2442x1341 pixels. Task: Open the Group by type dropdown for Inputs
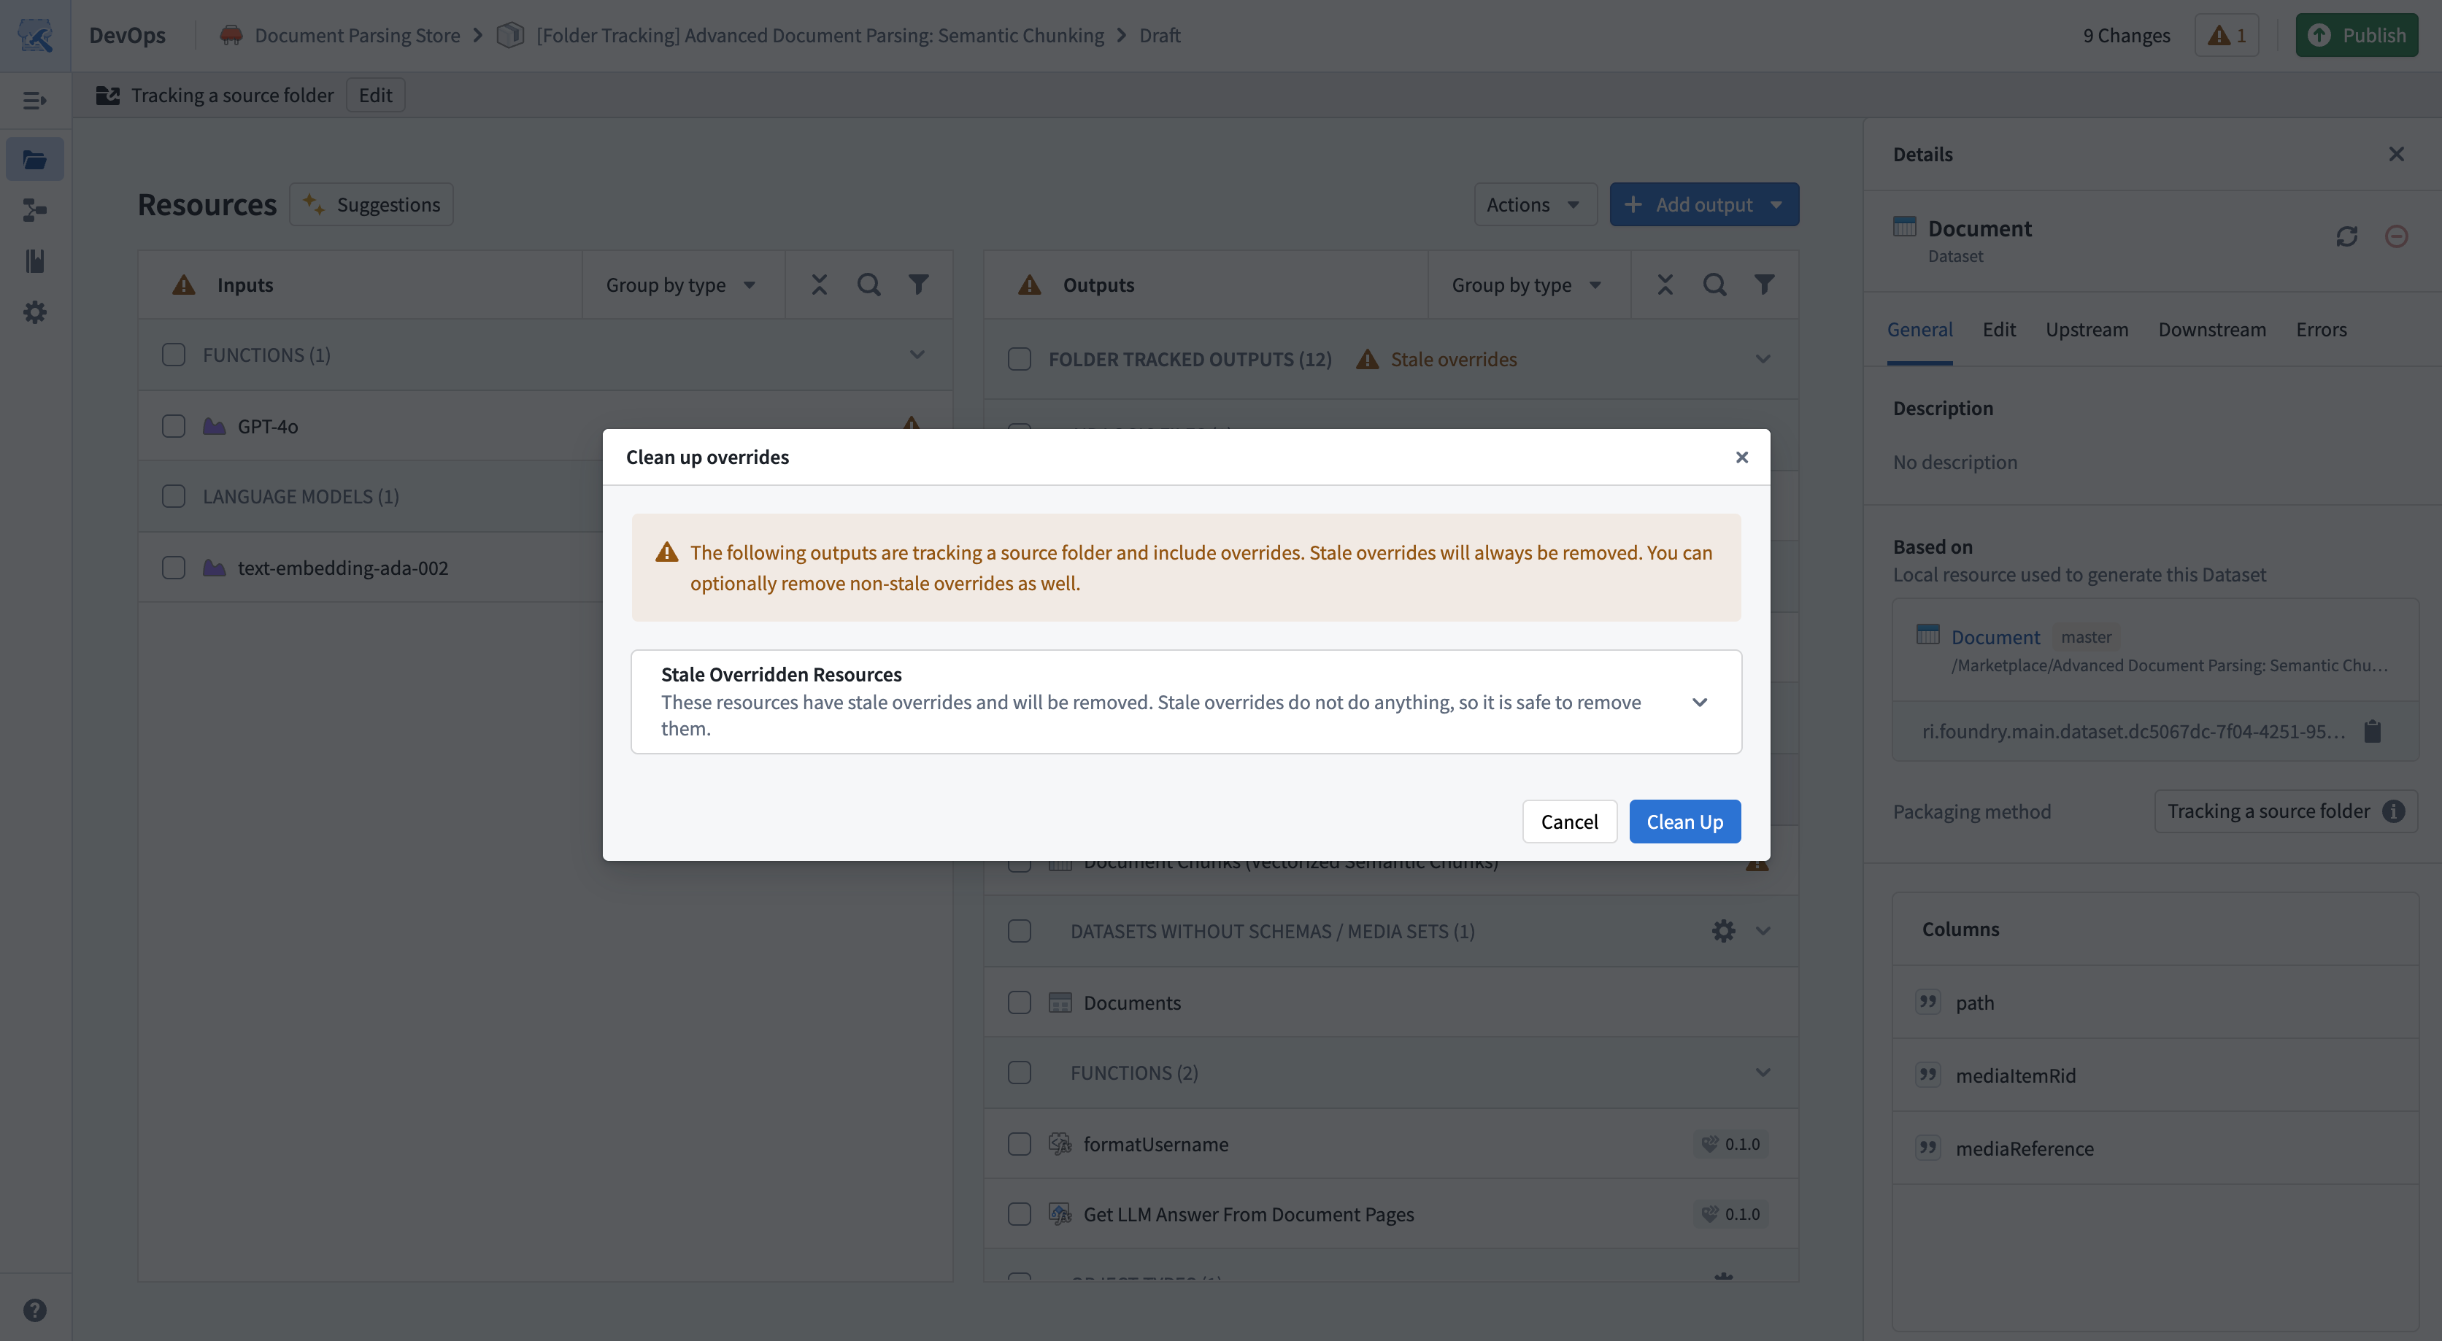682,283
